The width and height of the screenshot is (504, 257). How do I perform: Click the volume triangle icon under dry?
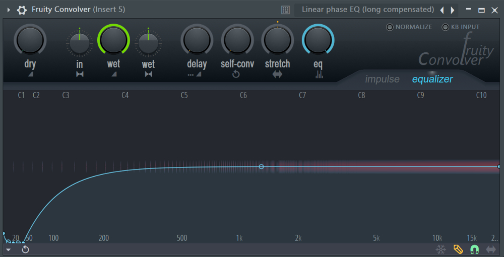click(31, 74)
